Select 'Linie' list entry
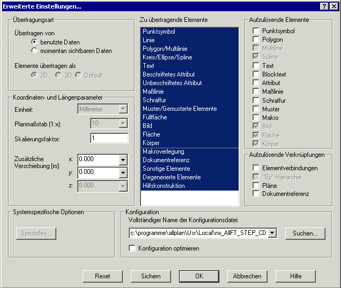Screen dimensions: 341x288 point(190,40)
